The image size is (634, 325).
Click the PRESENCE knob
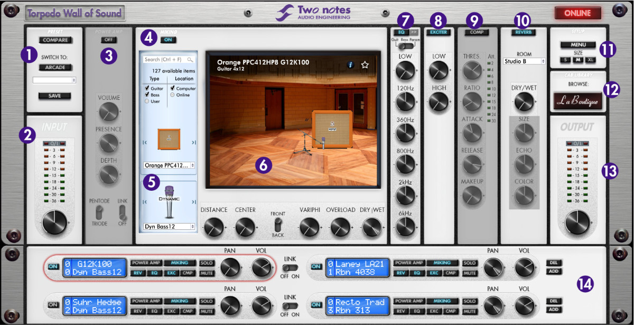(108, 143)
